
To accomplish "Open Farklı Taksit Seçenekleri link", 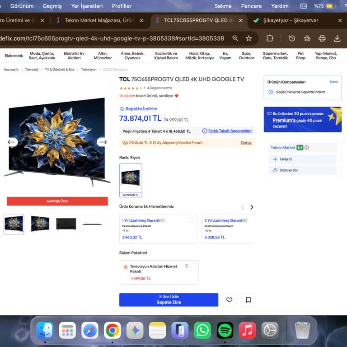I will tap(230, 131).
